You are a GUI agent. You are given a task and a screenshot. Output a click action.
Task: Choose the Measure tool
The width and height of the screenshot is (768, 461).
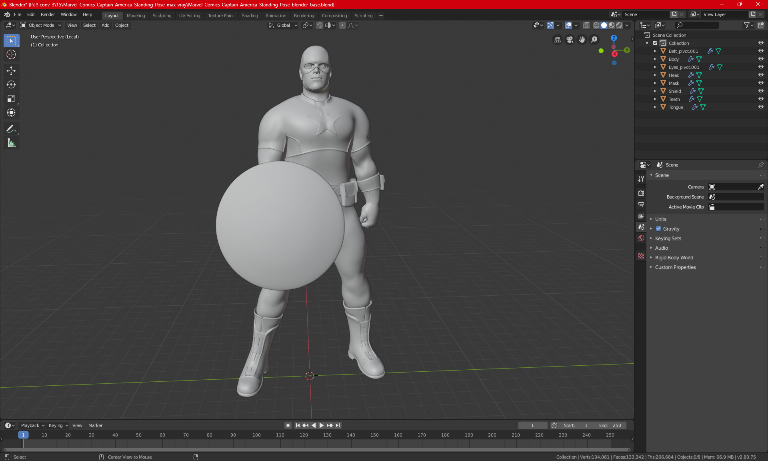point(11,143)
